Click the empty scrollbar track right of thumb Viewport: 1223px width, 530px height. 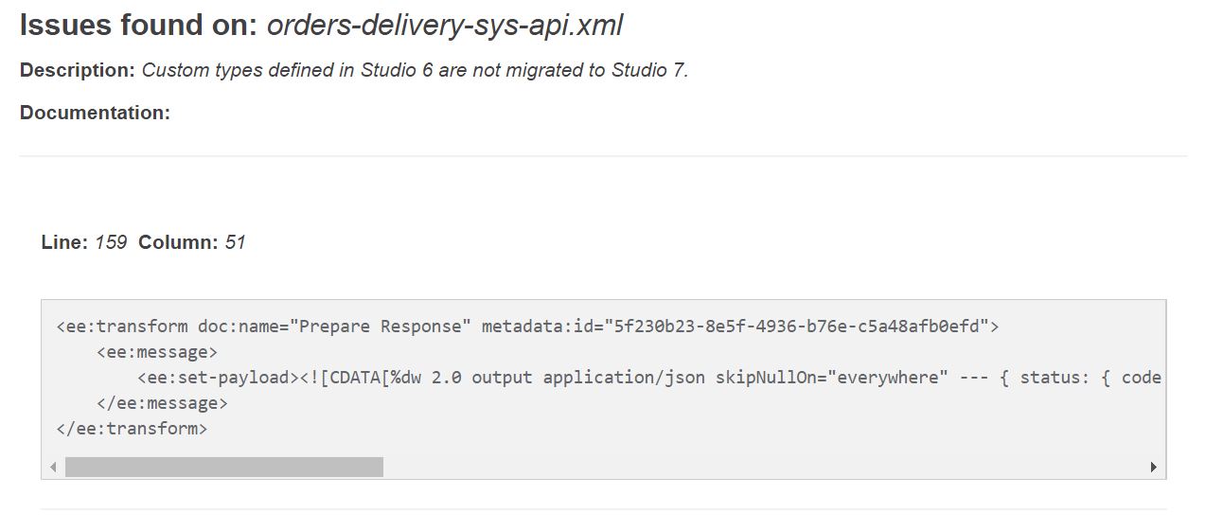click(757, 467)
